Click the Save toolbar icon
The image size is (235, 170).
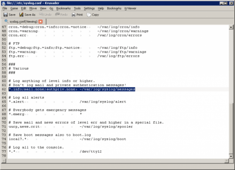6,15
